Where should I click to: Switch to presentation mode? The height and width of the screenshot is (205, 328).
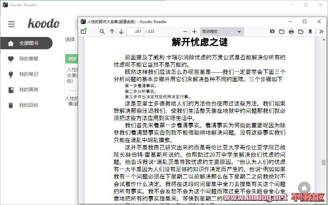(x=272, y=32)
